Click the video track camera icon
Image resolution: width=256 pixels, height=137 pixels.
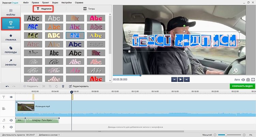[4, 108]
